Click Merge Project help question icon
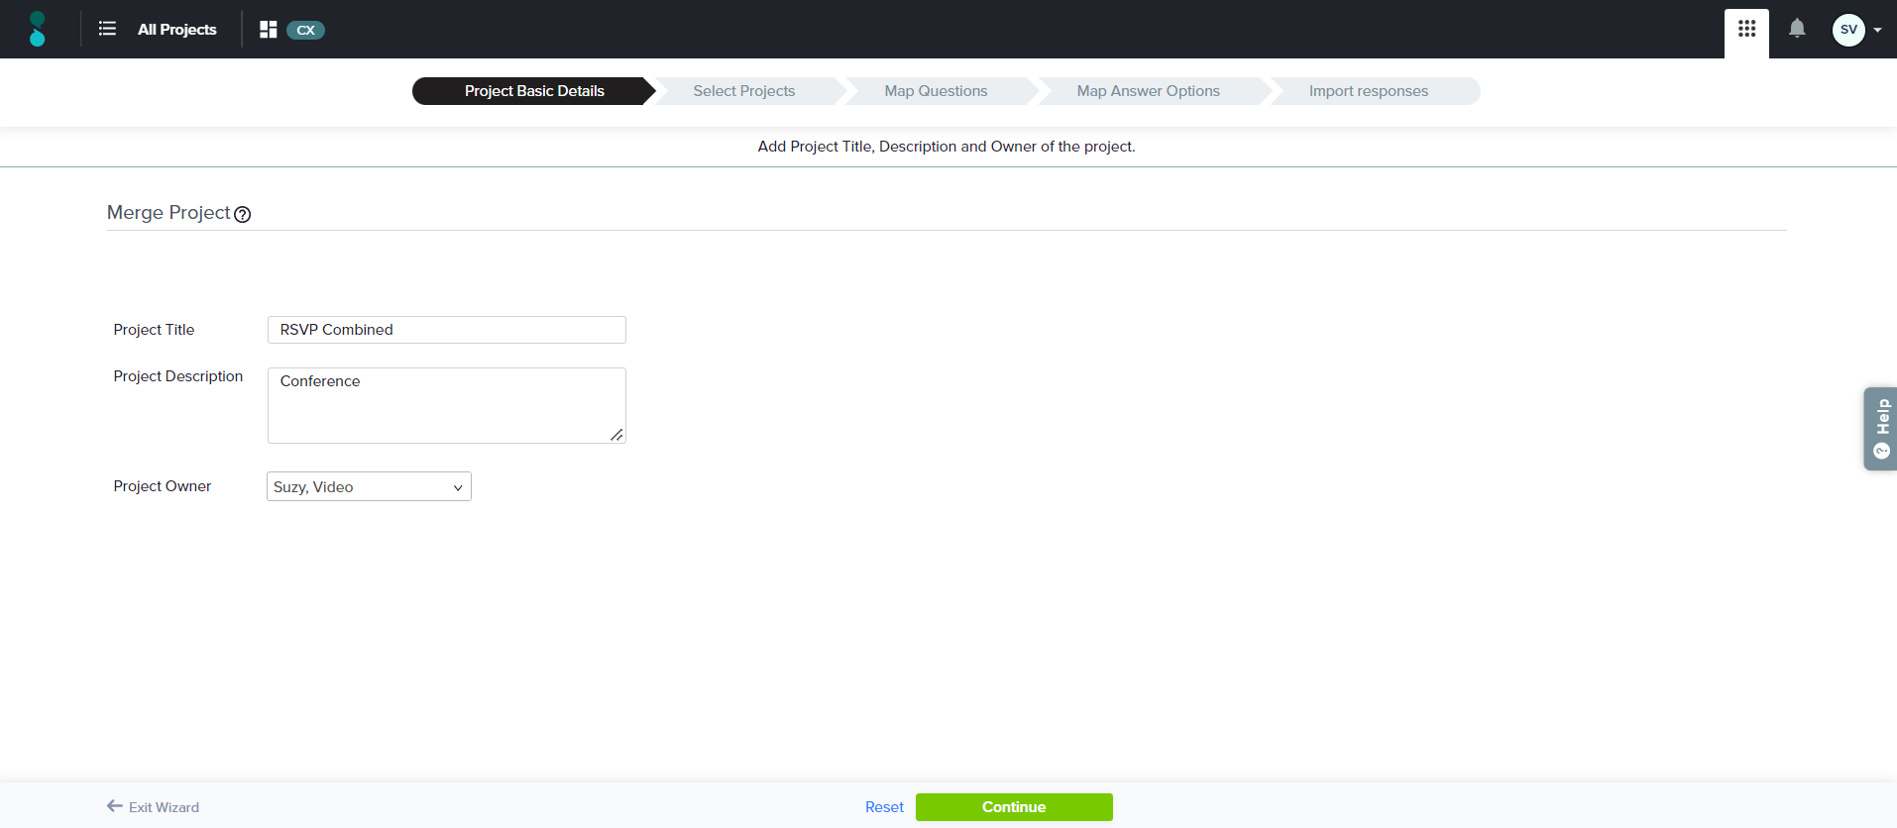 point(243,214)
